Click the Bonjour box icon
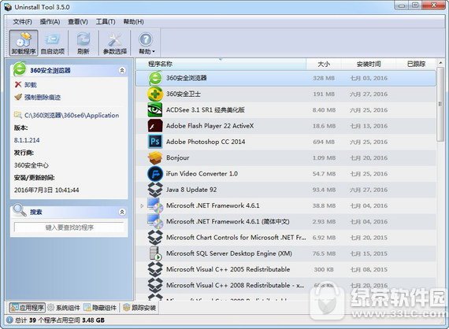This screenshot has height=329, width=449. click(155, 158)
